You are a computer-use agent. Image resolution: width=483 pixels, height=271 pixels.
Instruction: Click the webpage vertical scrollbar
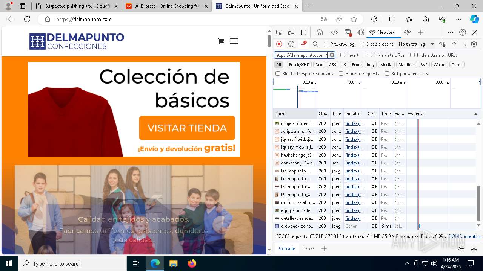(269, 41)
